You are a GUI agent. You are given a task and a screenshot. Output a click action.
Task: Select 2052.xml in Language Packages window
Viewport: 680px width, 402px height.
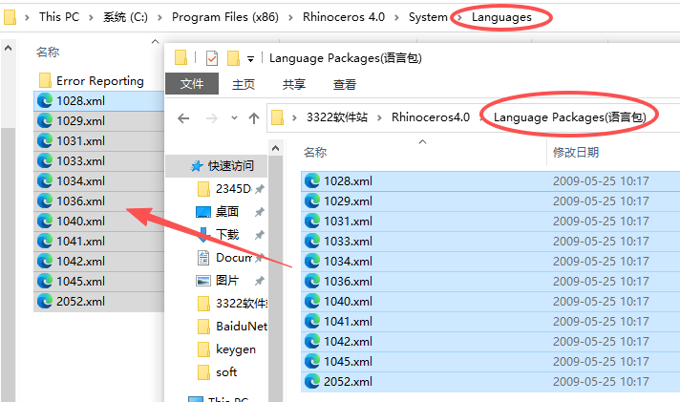pos(490,381)
